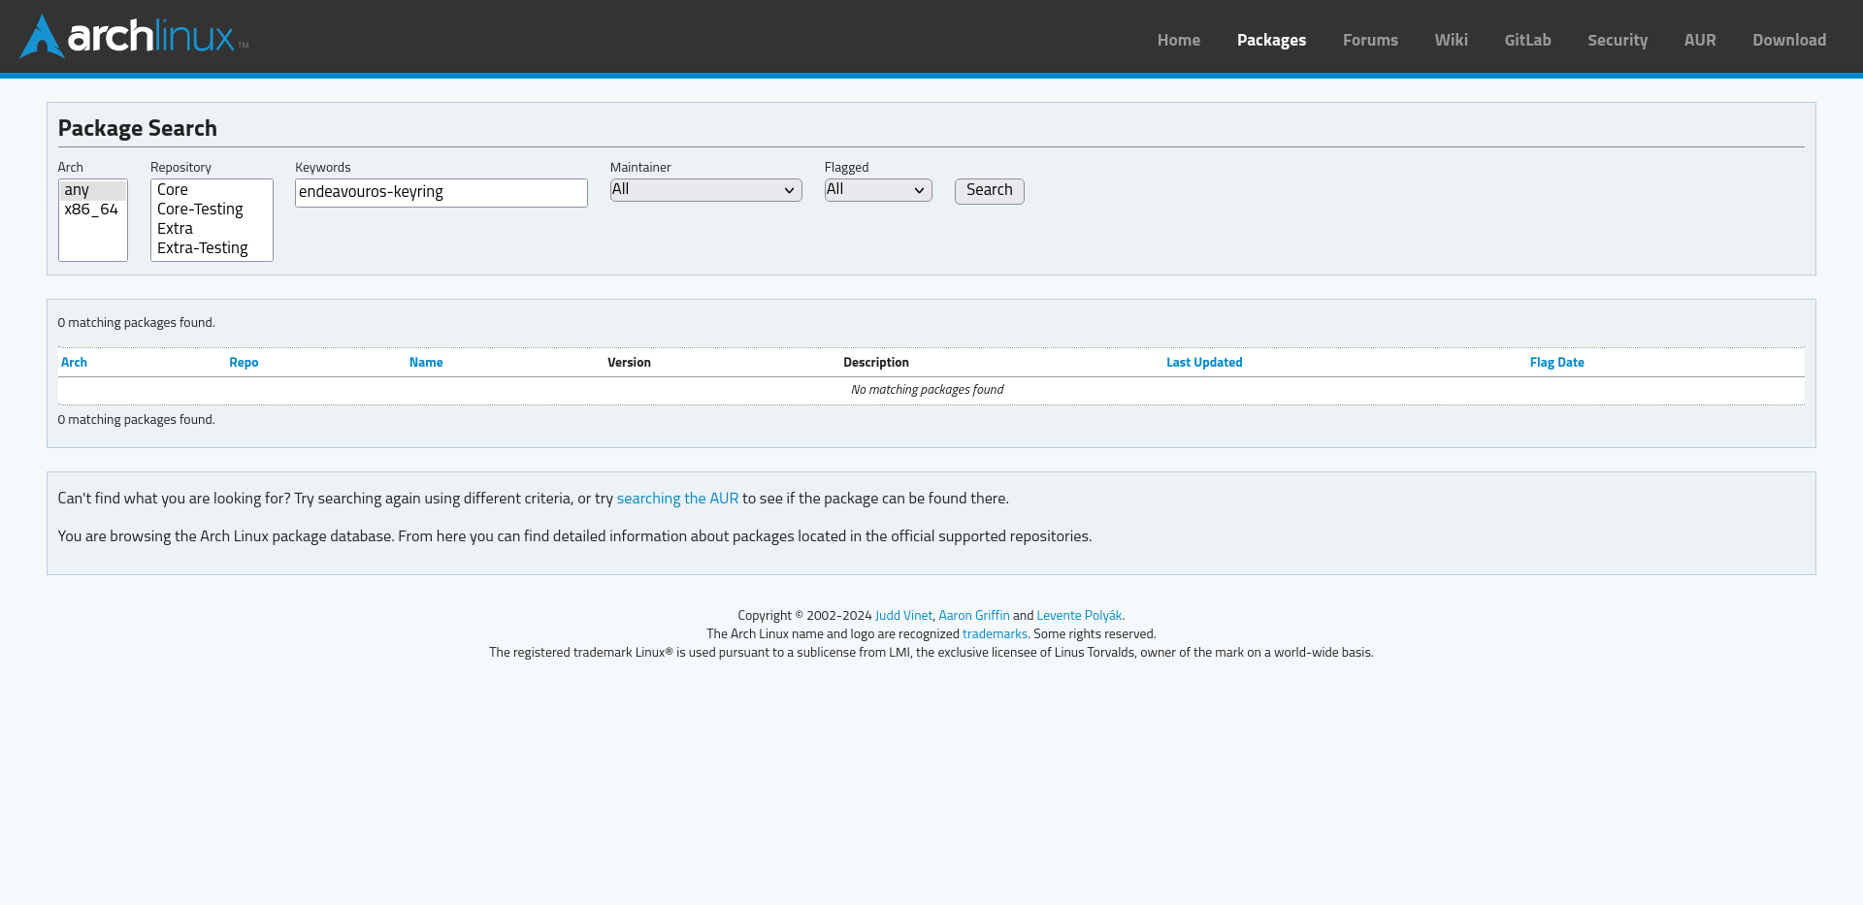1863x905 pixels.
Task: Sort results by Name column
Action: pyautogui.click(x=426, y=362)
